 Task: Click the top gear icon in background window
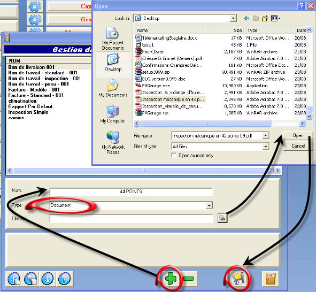[35, 6]
